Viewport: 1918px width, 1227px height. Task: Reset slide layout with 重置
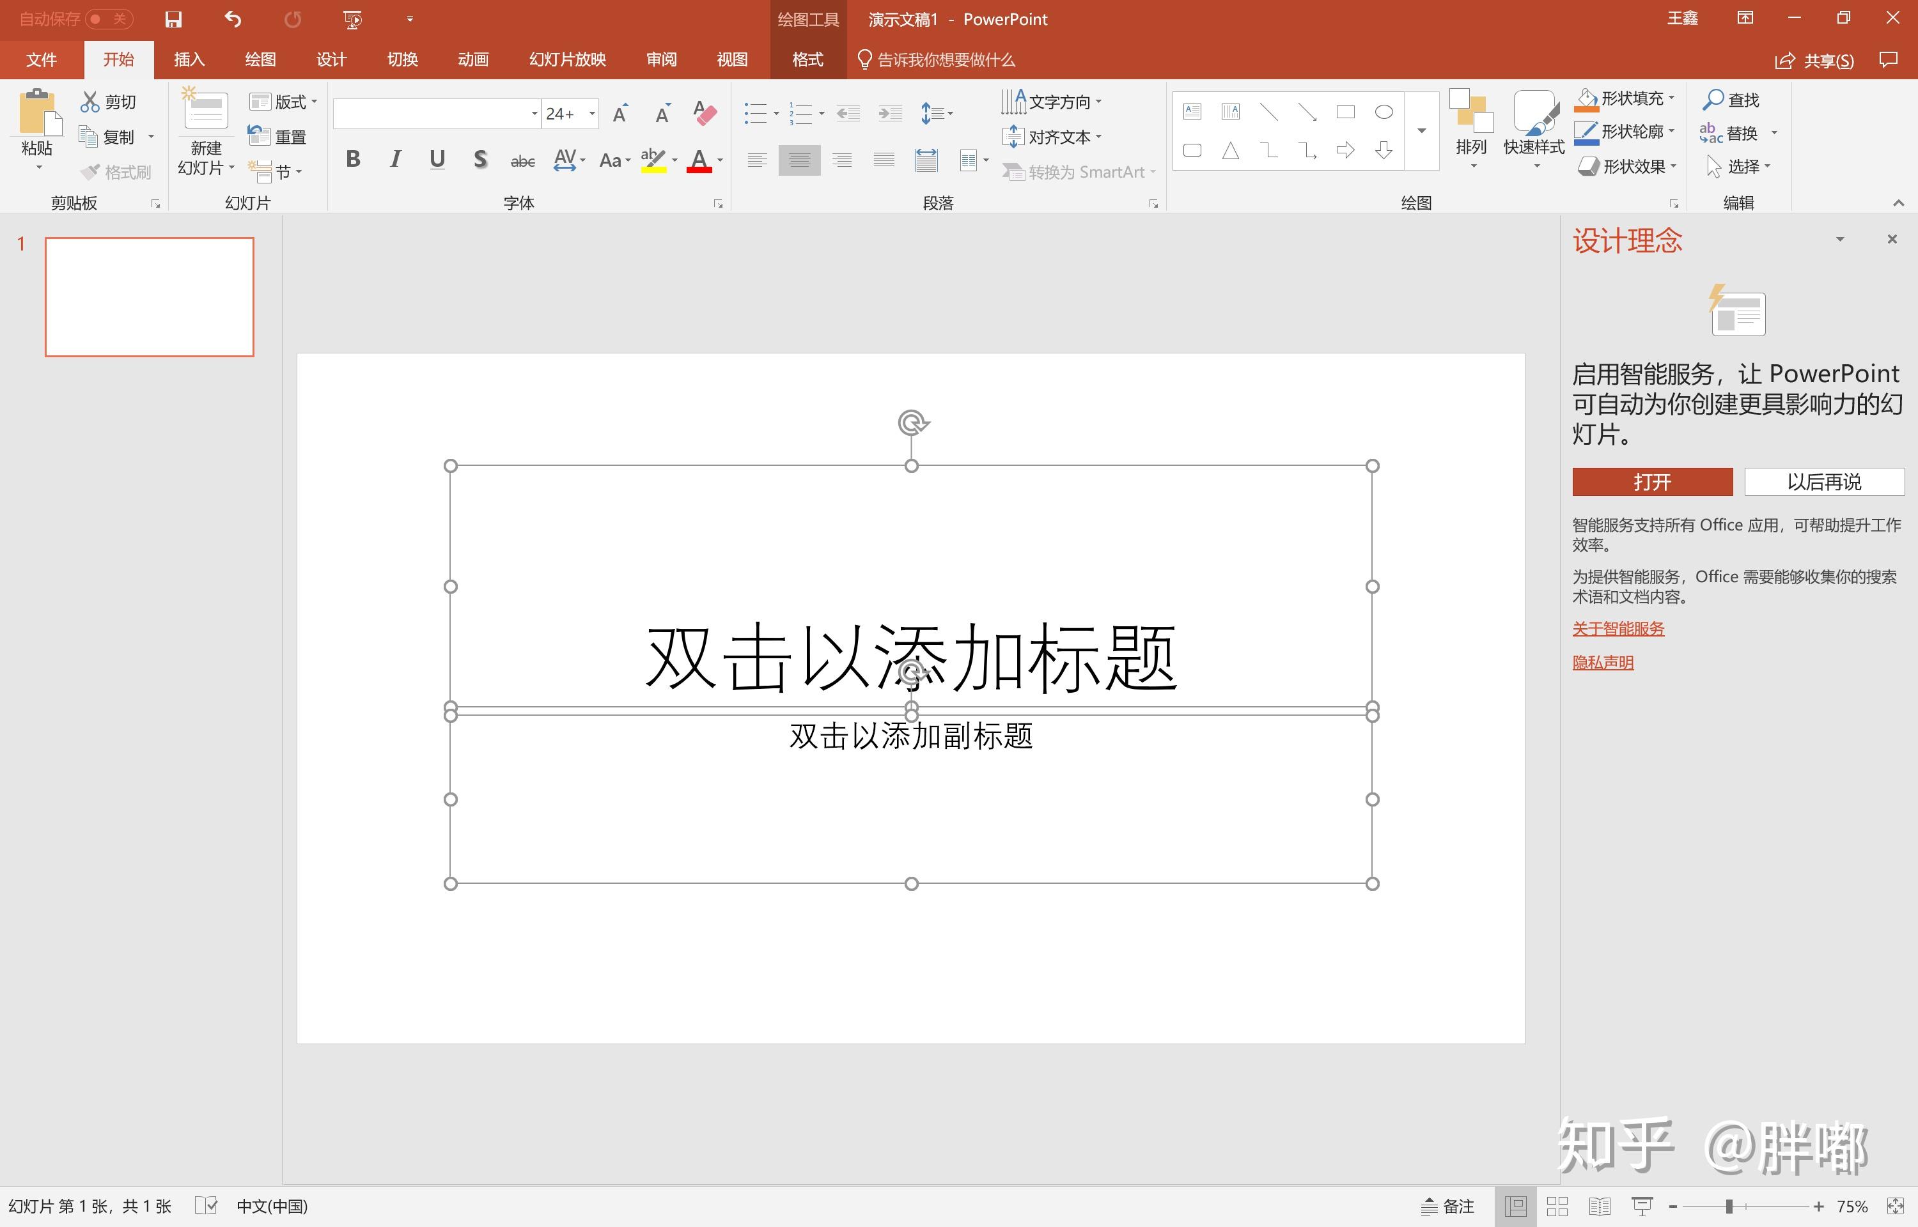coord(277,136)
